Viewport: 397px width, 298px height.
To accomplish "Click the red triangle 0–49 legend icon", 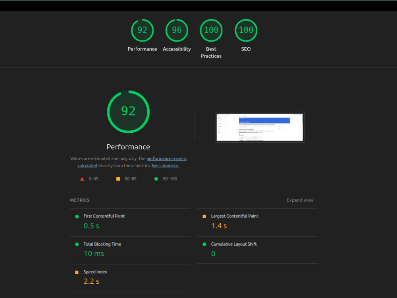I will pyautogui.click(x=82, y=179).
